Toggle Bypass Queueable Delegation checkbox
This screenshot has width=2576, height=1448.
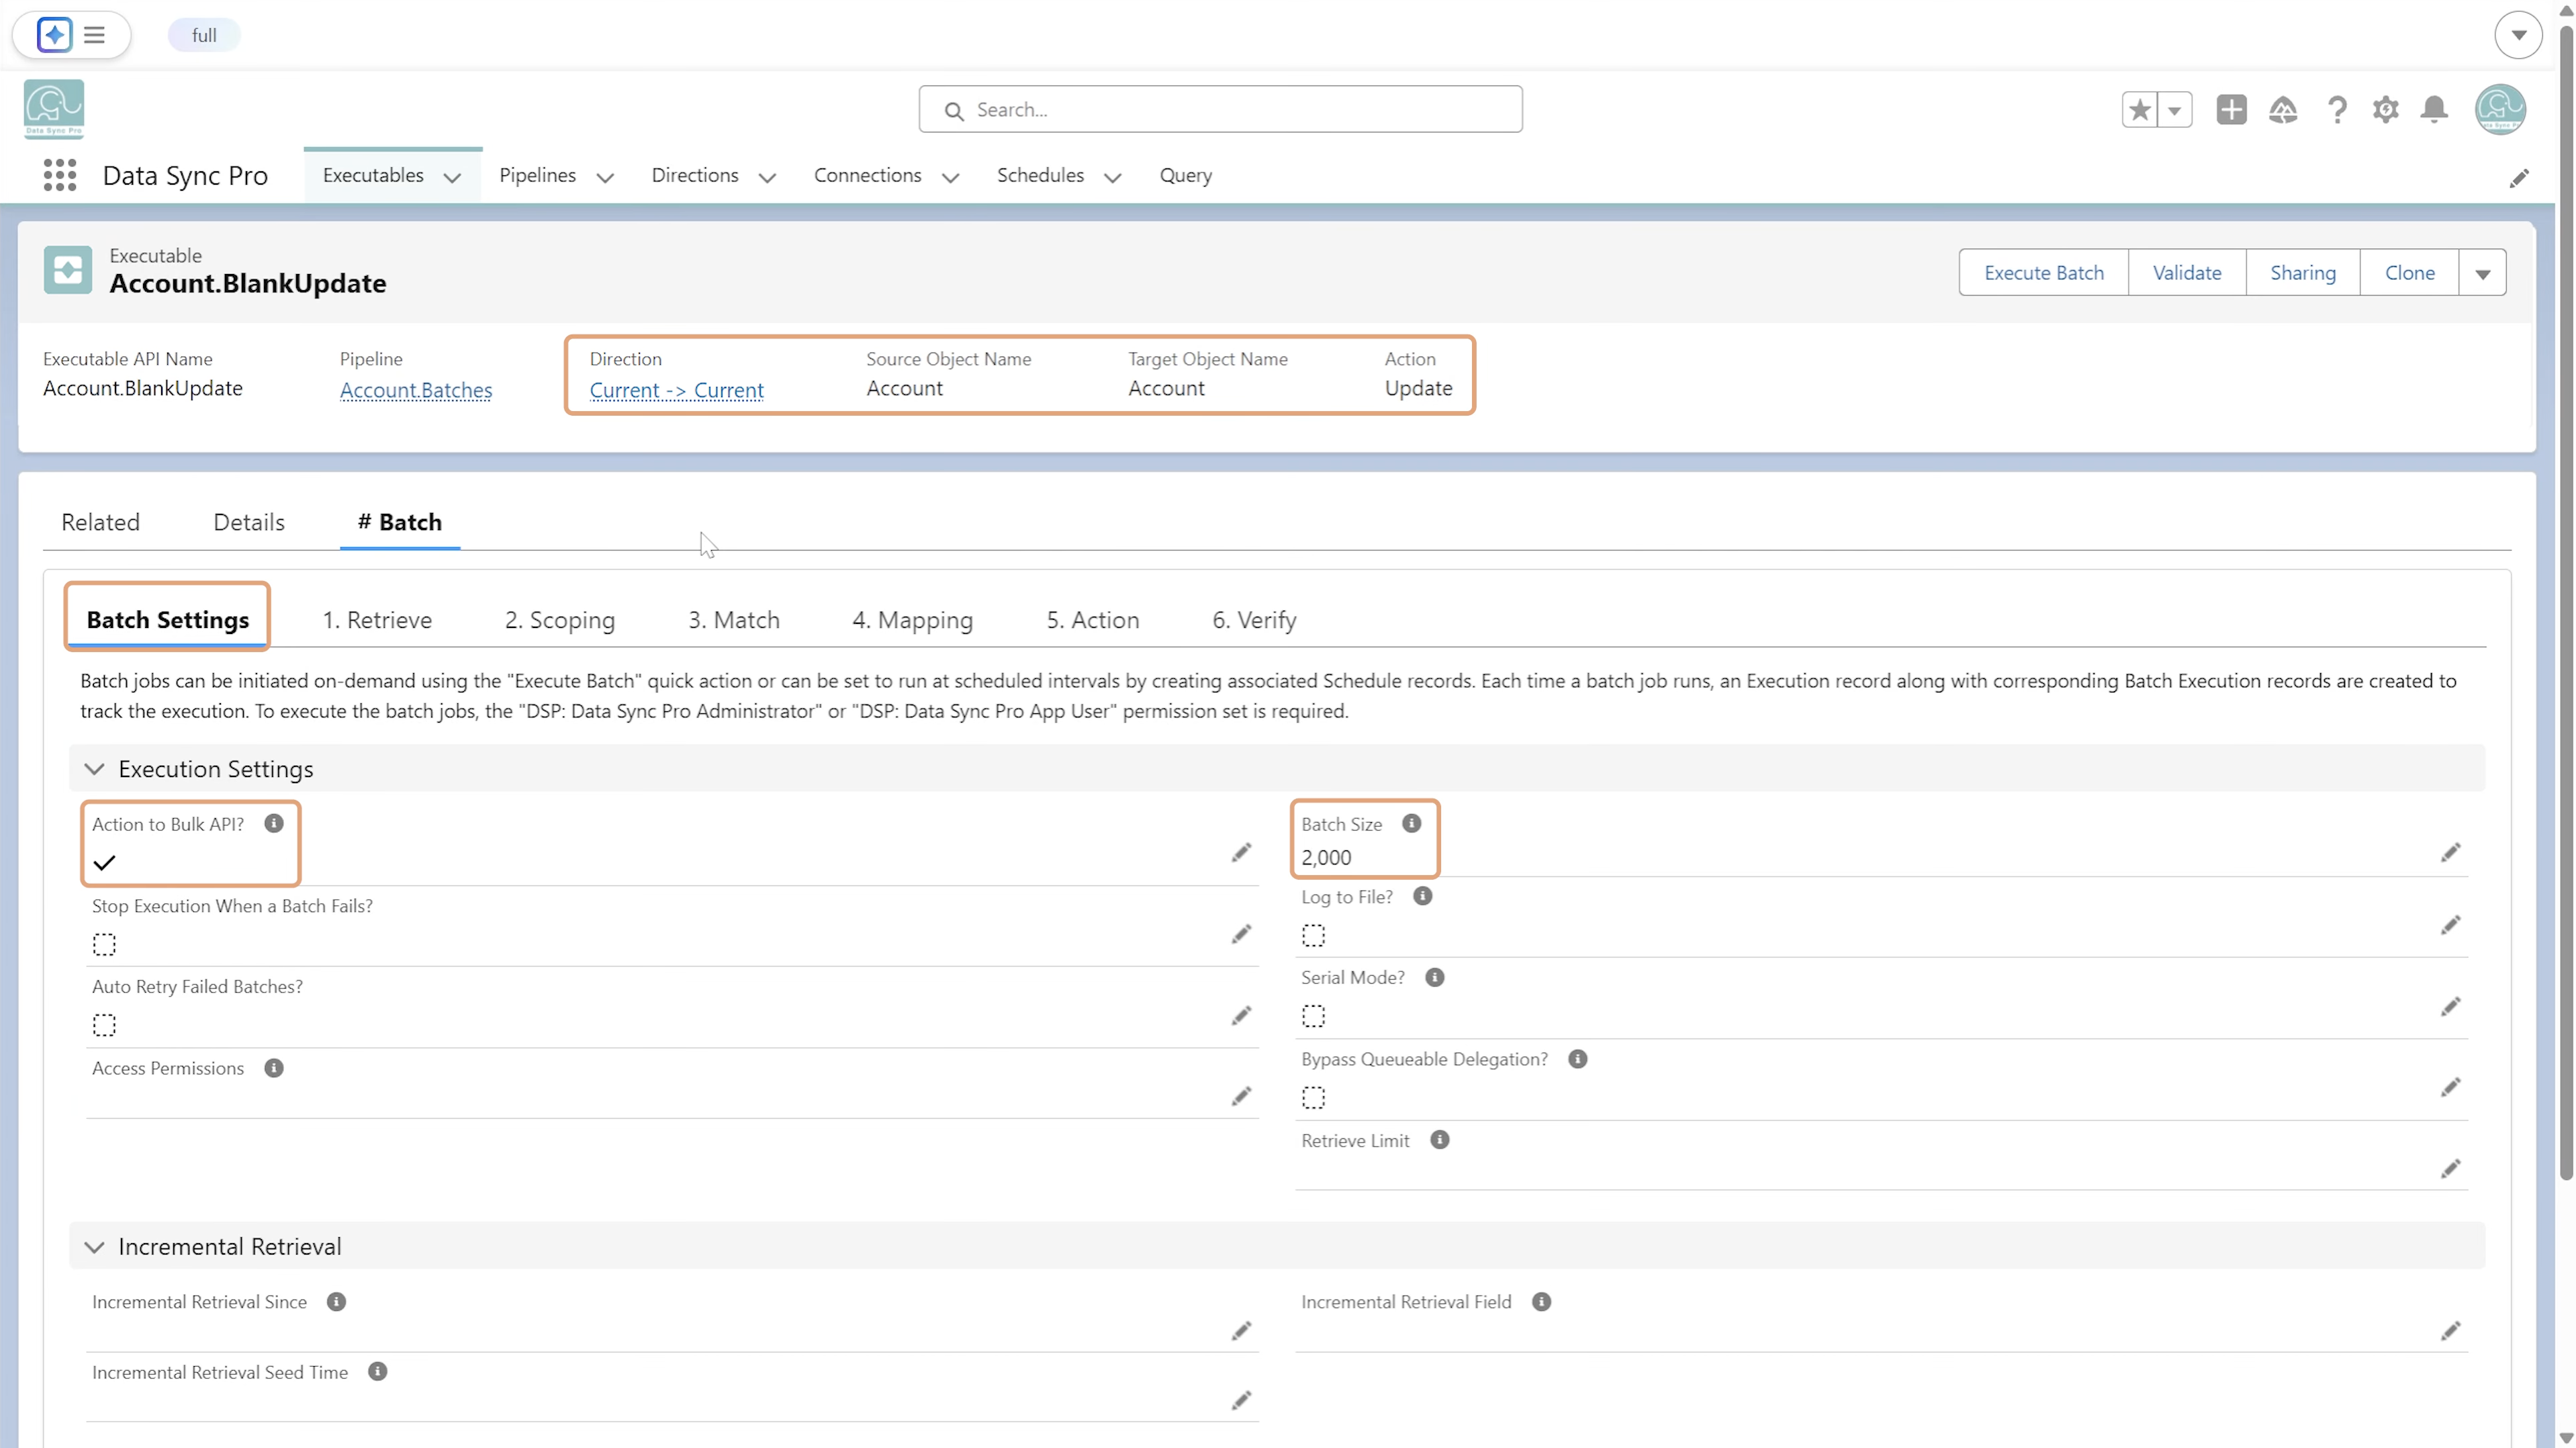1313,1098
